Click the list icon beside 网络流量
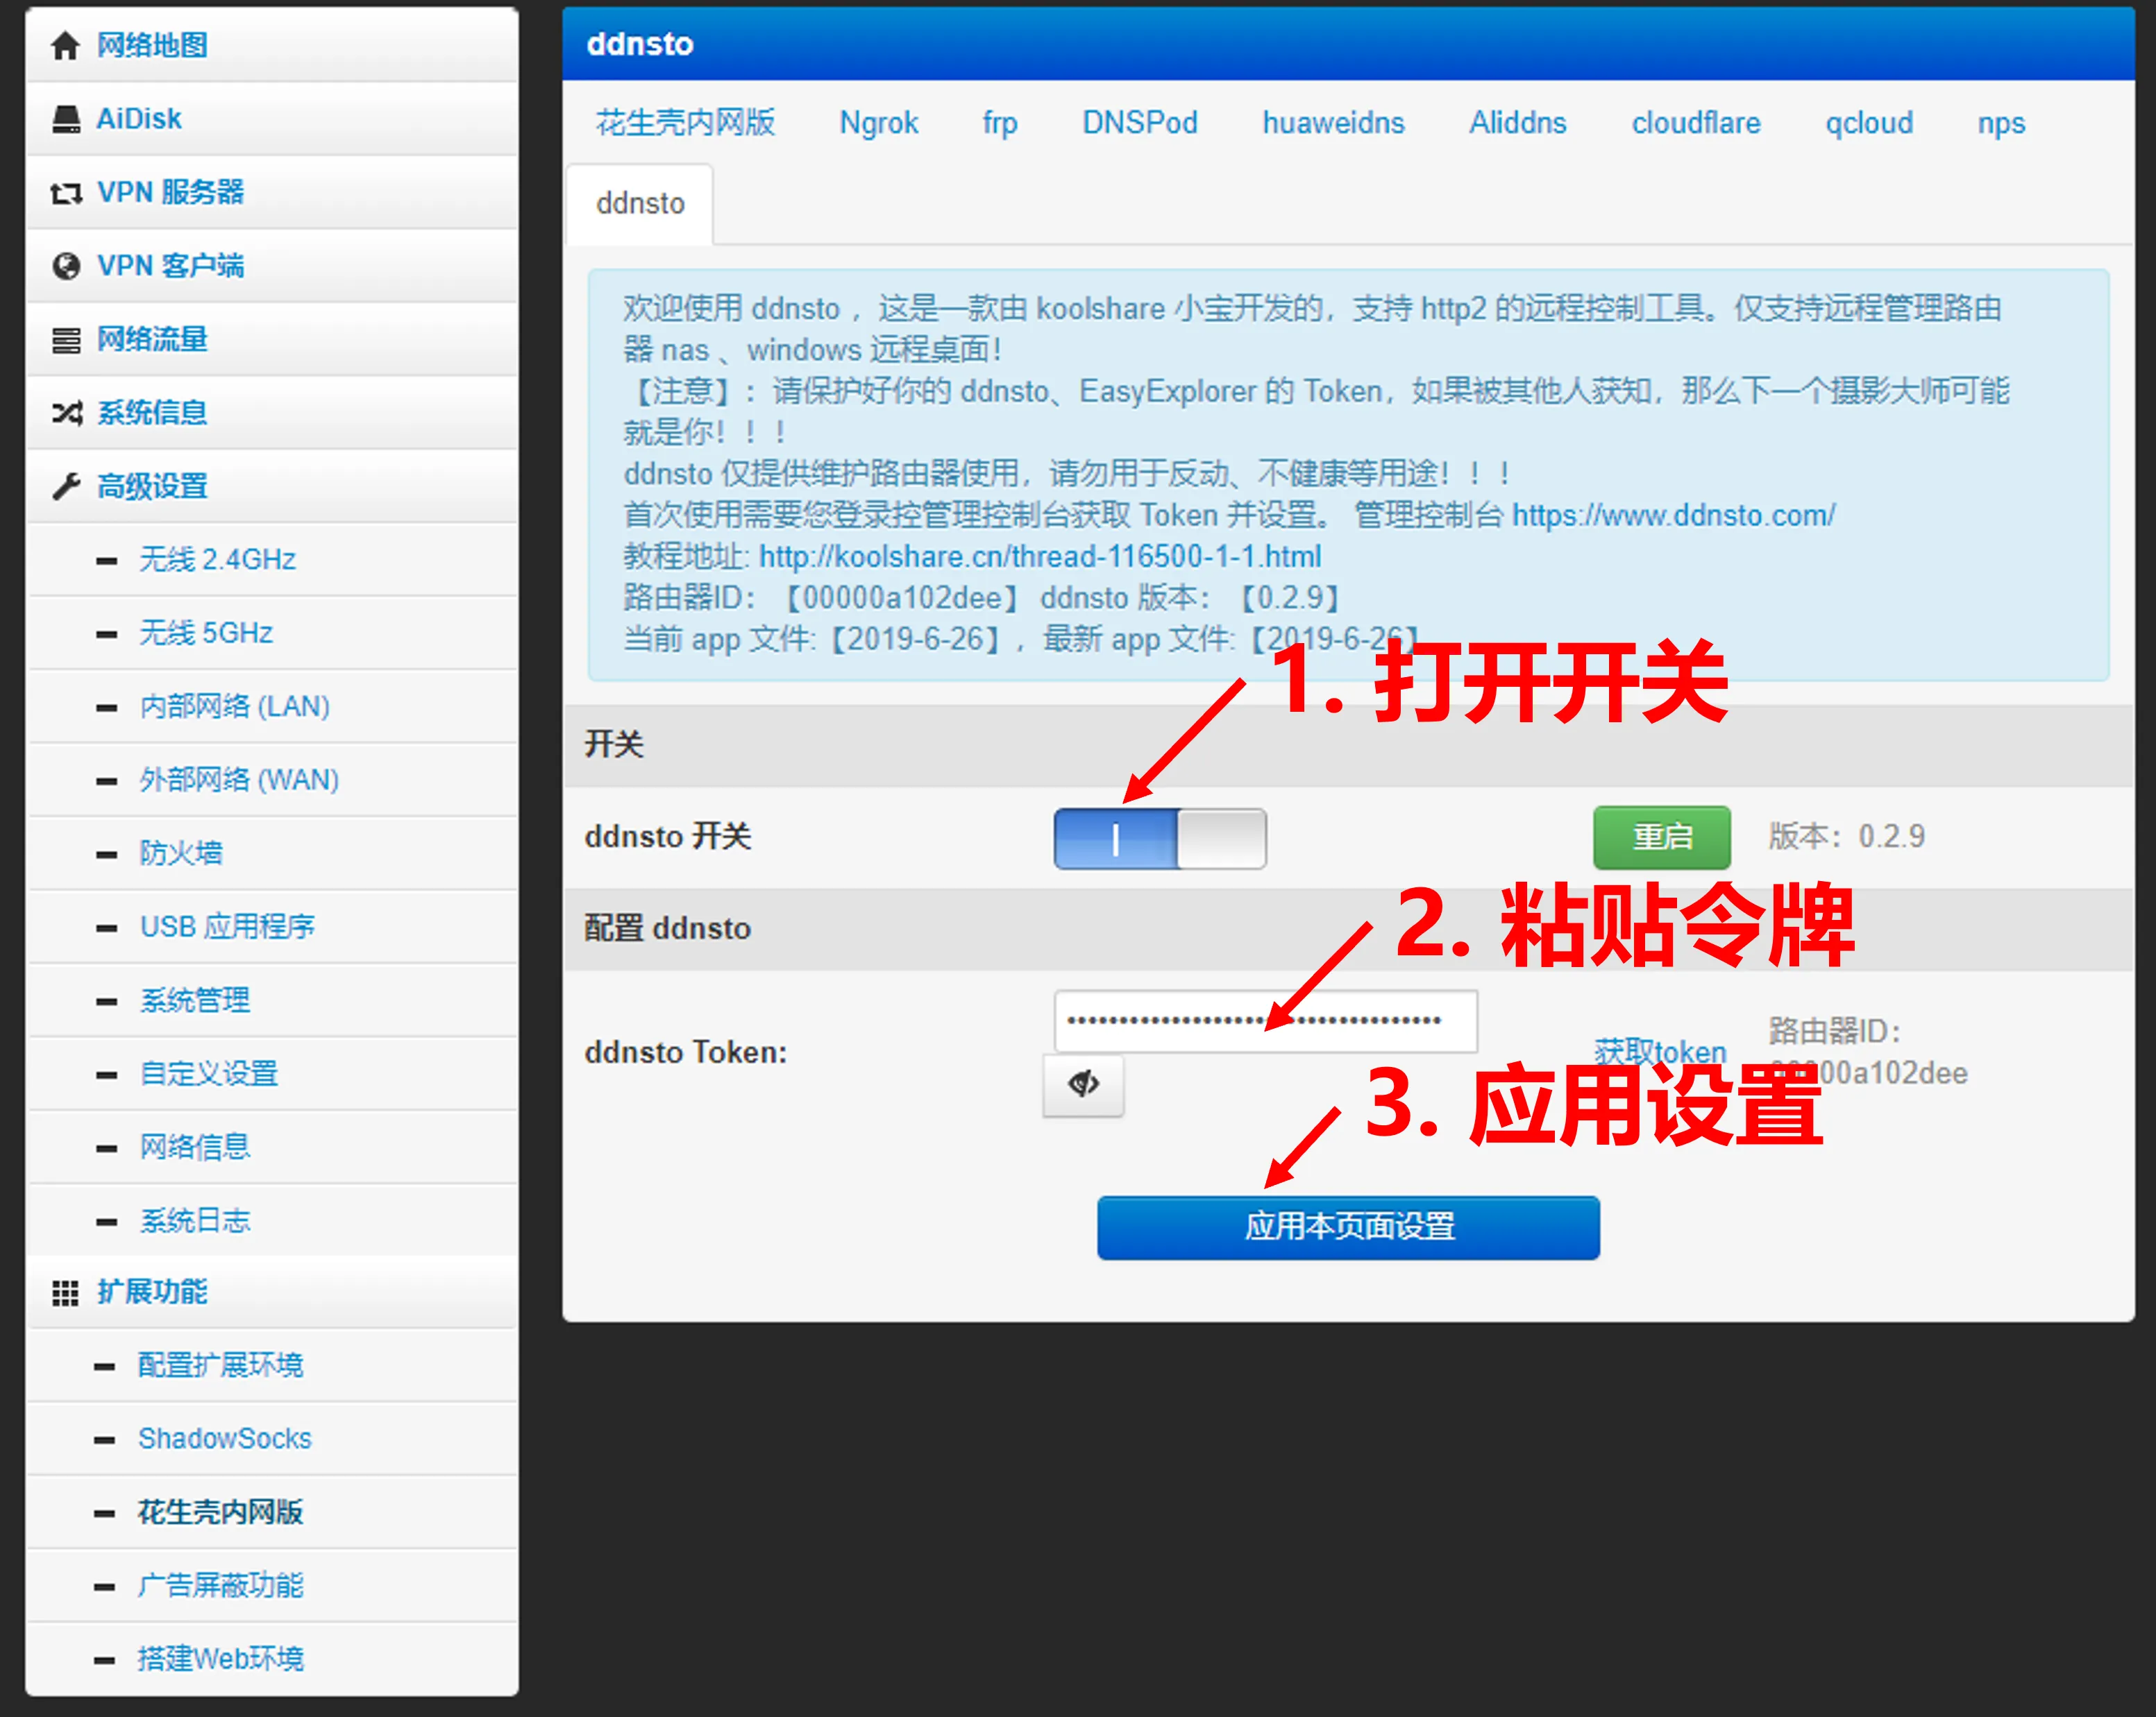The width and height of the screenshot is (2156, 1717). [66, 340]
